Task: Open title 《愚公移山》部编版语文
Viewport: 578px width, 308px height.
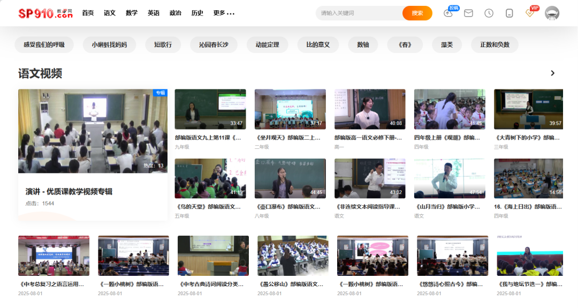Action: pyautogui.click(x=291, y=284)
